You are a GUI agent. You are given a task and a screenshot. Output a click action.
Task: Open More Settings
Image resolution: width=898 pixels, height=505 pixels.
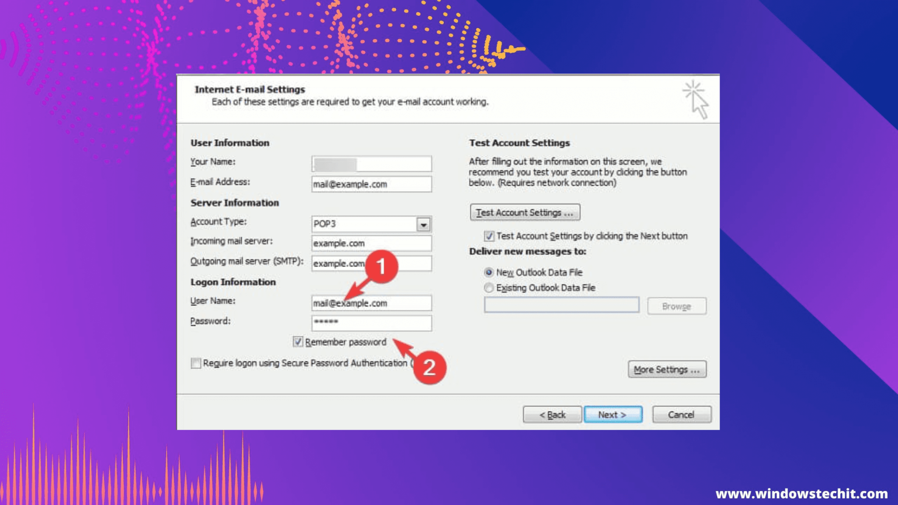coord(666,369)
